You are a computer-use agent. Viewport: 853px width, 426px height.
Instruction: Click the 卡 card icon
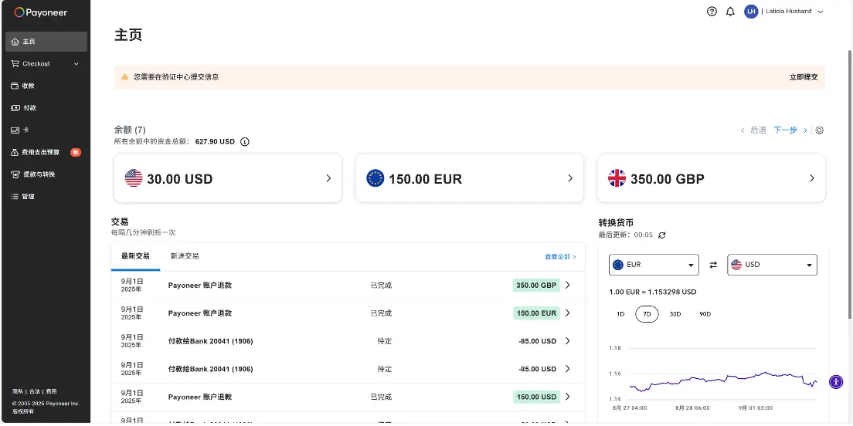(x=15, y=130)
